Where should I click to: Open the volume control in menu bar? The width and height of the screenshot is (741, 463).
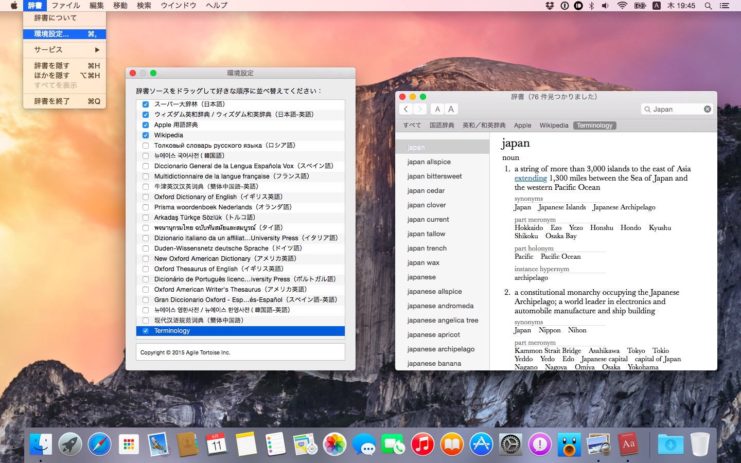click(x=605, y=6)
